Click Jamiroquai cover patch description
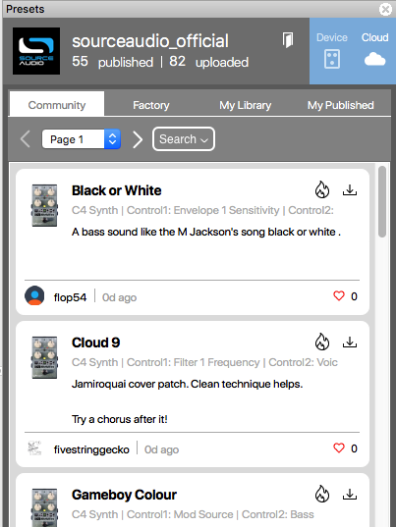396x527 pixels. pos(187,384)
